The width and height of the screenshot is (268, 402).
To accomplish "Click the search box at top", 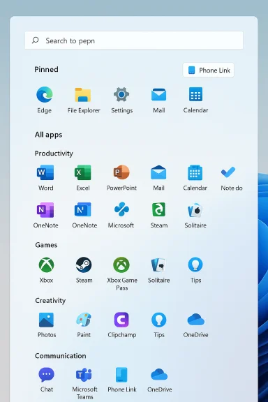I will point(134,40).
